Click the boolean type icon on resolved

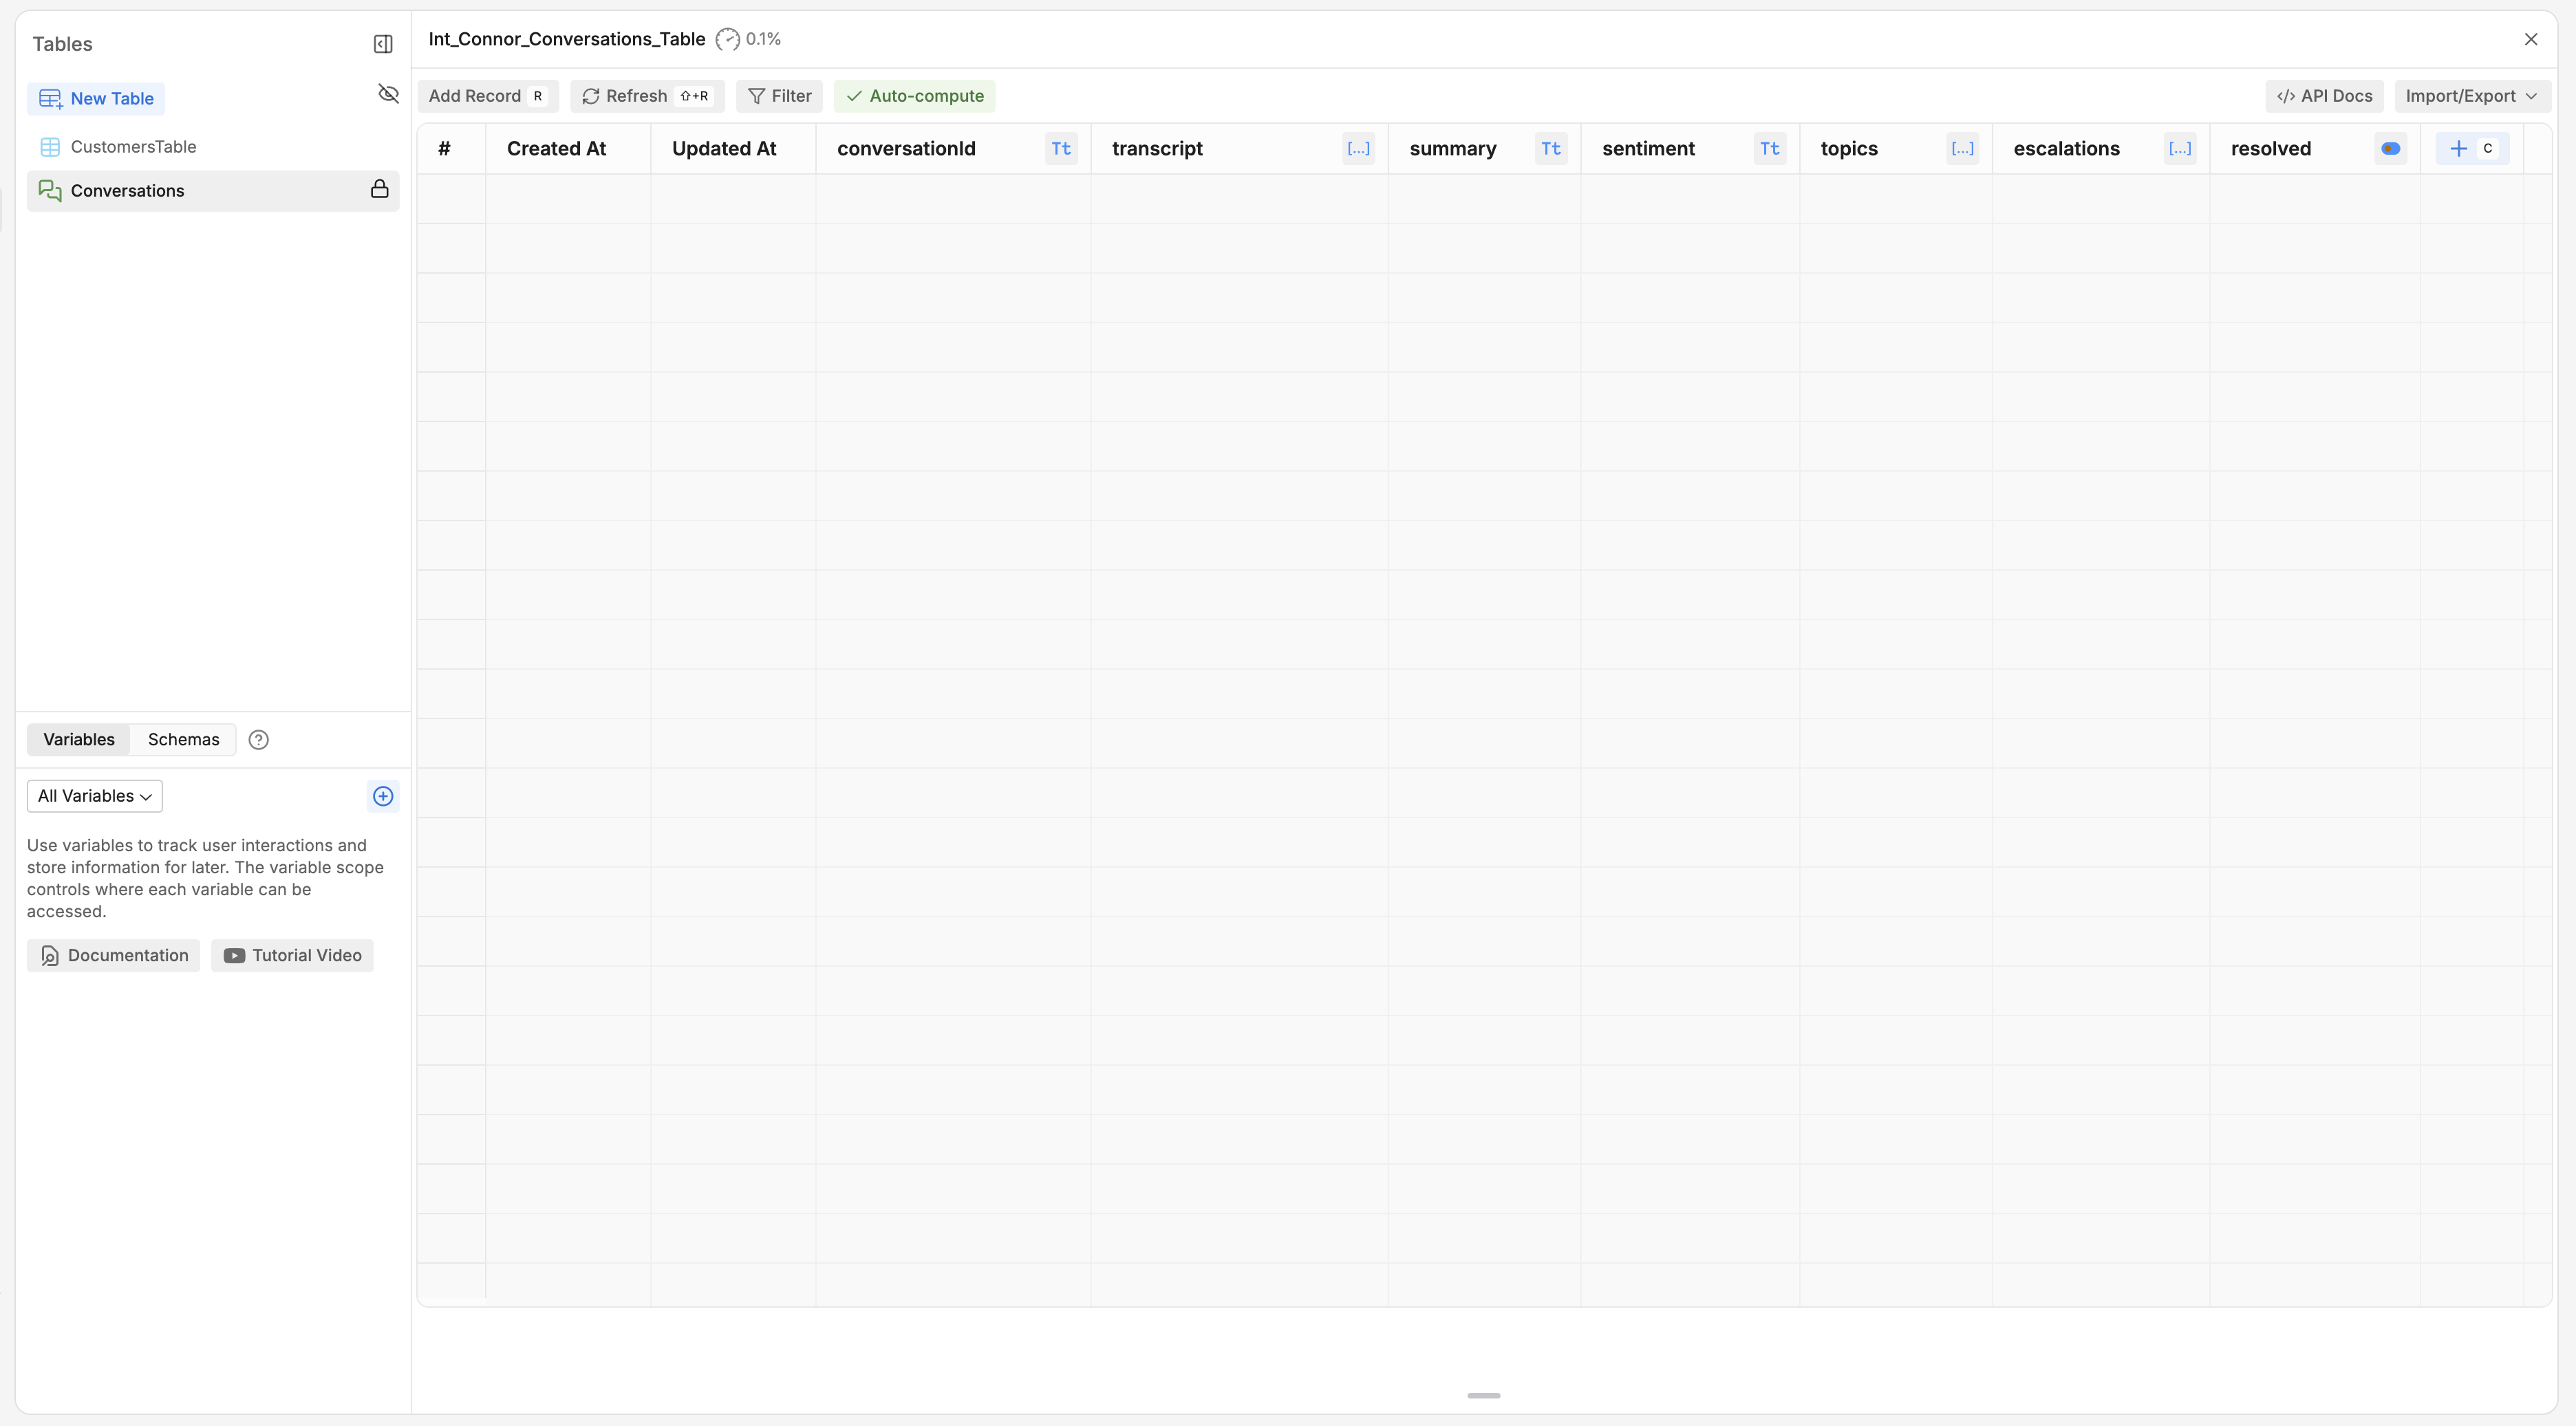pyautogui.click(x=2390, y=149)
